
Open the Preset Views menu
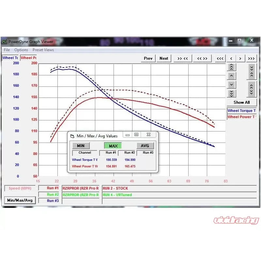click(43, 50)
